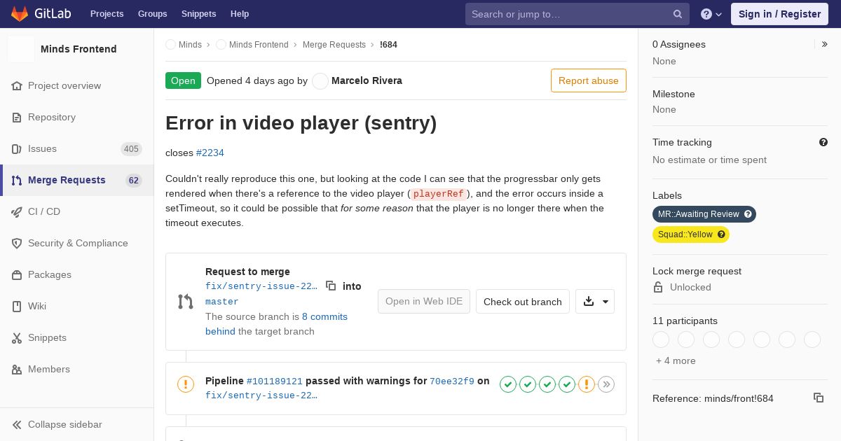Click the Members people icon
Viewport: 841px width, 441px height.
[17, 369]
